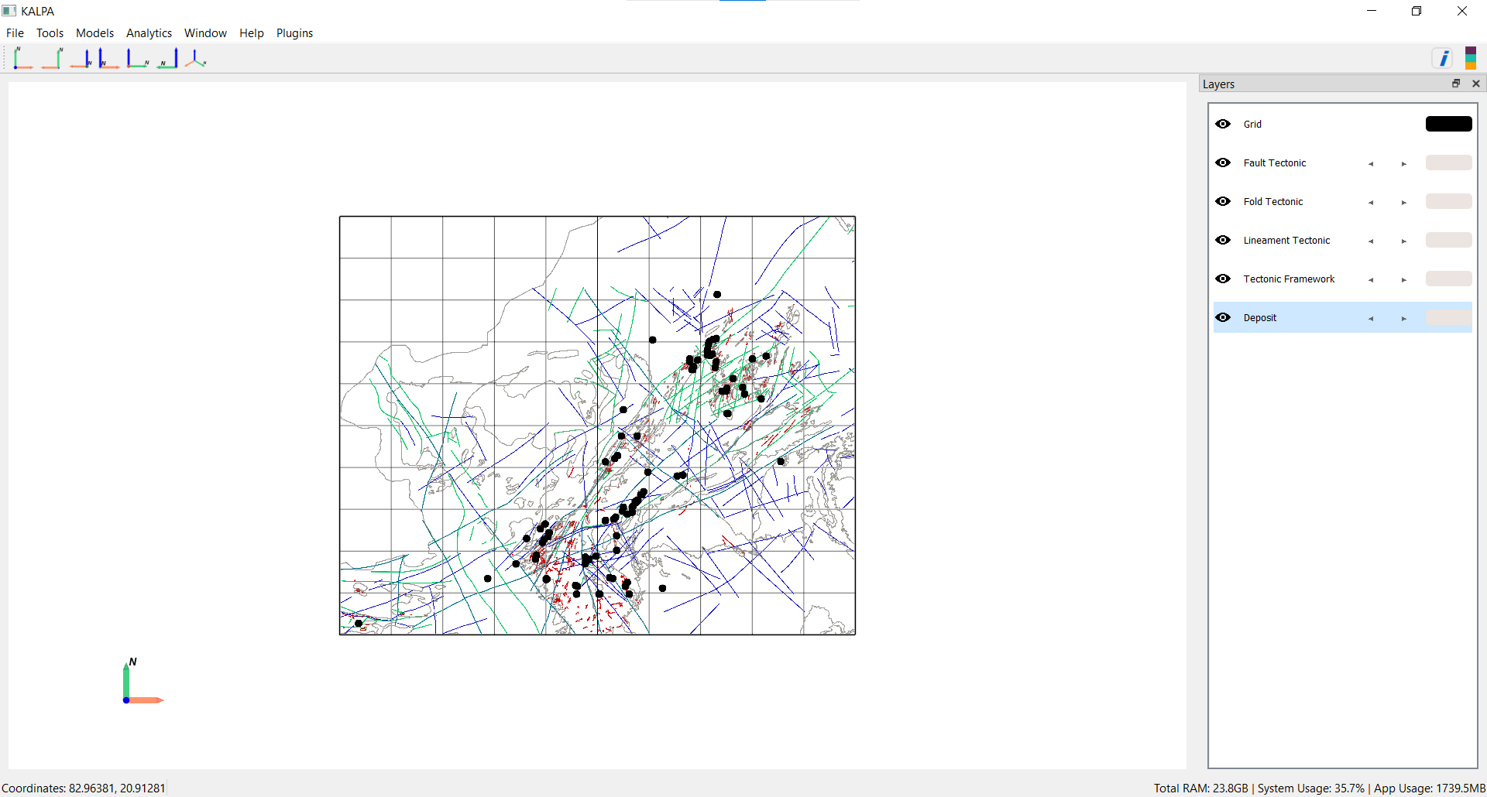Viewport: 1487px width, 797px height.
Task: Select the Tectonic Framework layer row
Action: point(1289,279)
